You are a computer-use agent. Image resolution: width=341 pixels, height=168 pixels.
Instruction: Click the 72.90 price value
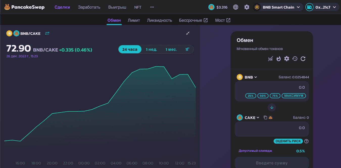pos(18,48)
